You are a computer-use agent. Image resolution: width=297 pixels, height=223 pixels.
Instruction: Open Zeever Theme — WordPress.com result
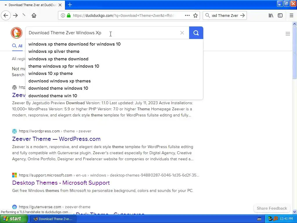pyautogui.click(x=56, y=139)
